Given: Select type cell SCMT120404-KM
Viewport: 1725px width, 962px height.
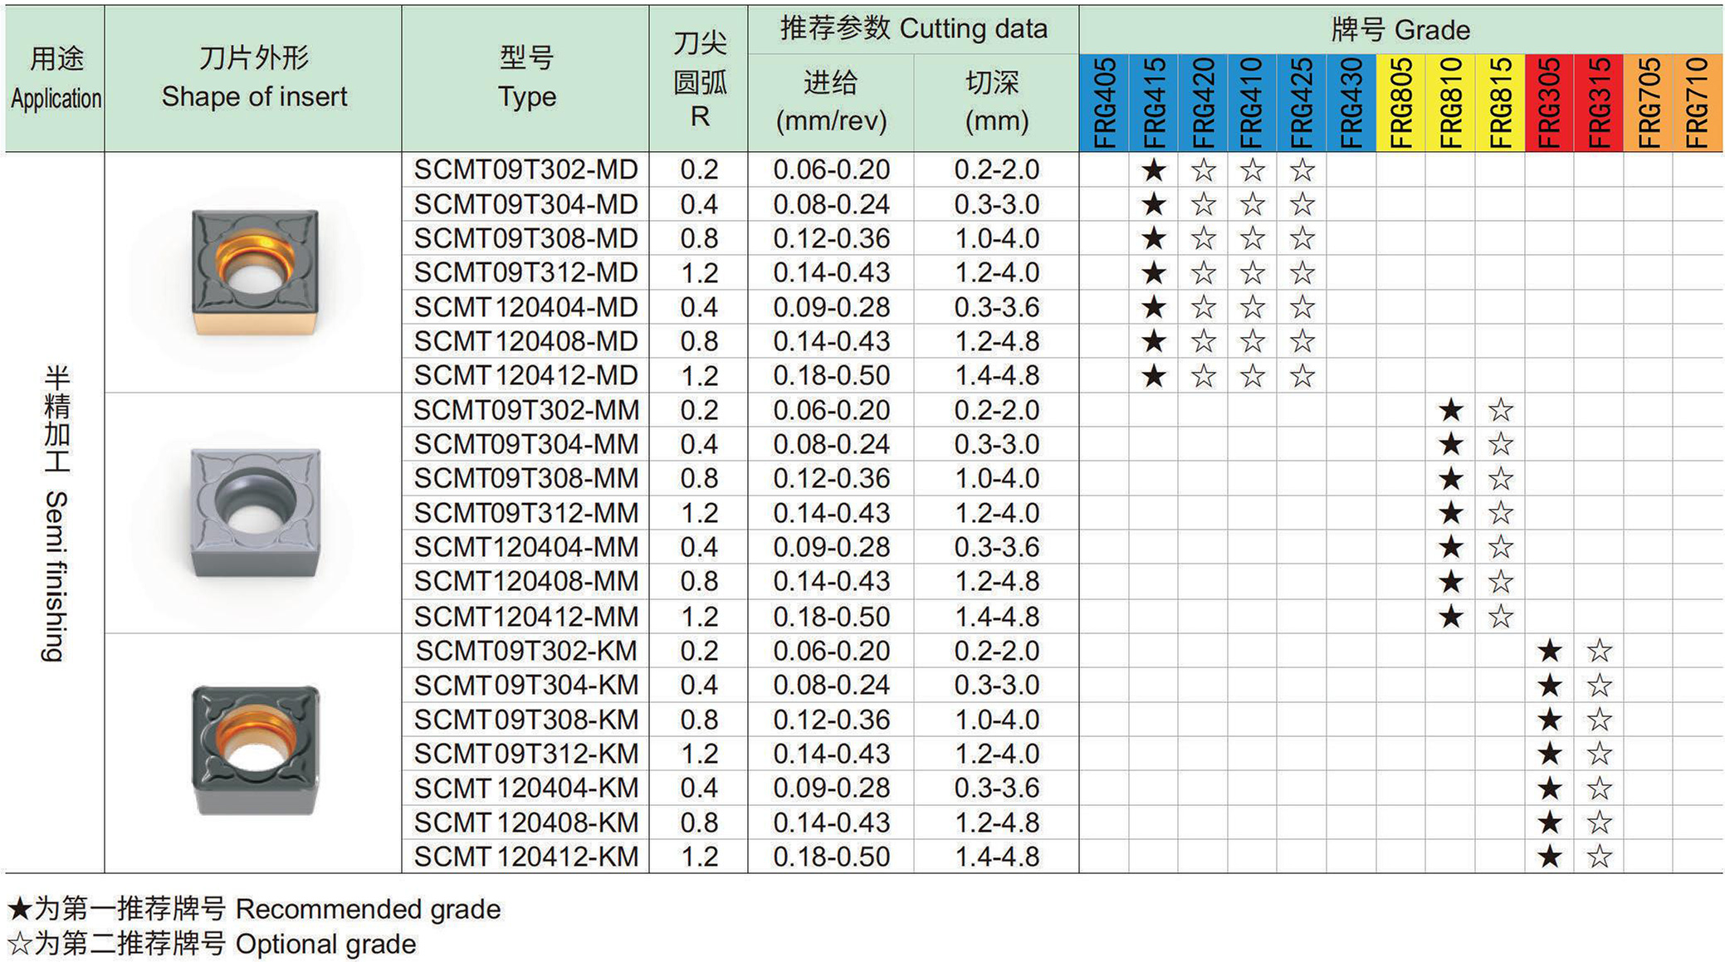Looking at the screenshot, I should [x=525, y=788].
